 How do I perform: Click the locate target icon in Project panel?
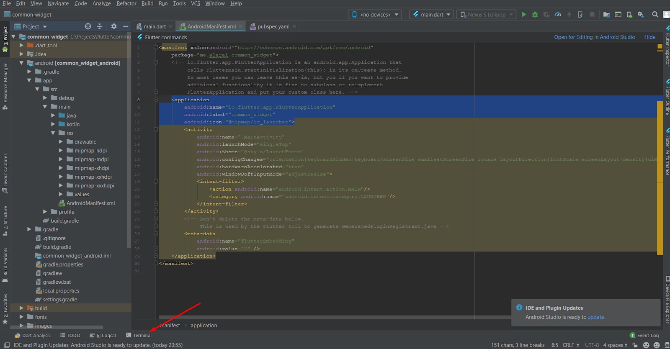click(x=88, y=26)
